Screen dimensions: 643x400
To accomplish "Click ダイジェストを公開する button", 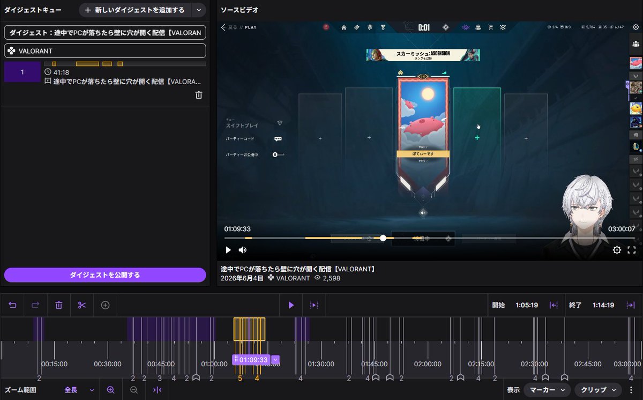I will (105, 275).
